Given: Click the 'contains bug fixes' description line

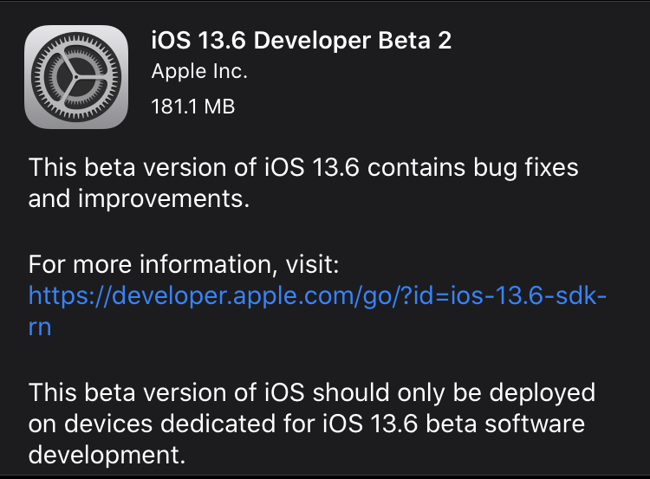Looking at the screenshot, I should point(303,168).
